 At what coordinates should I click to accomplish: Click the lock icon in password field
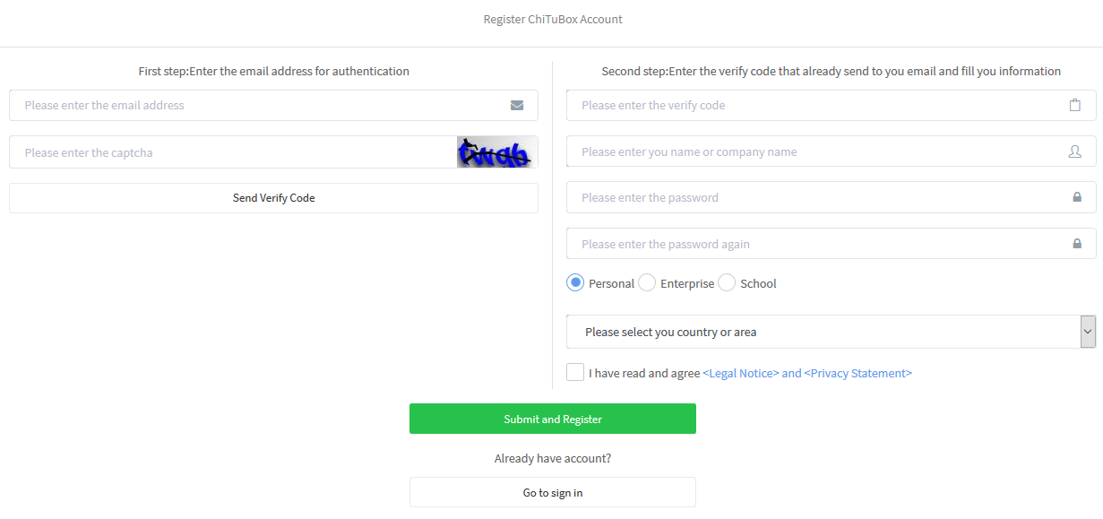pos(1076,197)
